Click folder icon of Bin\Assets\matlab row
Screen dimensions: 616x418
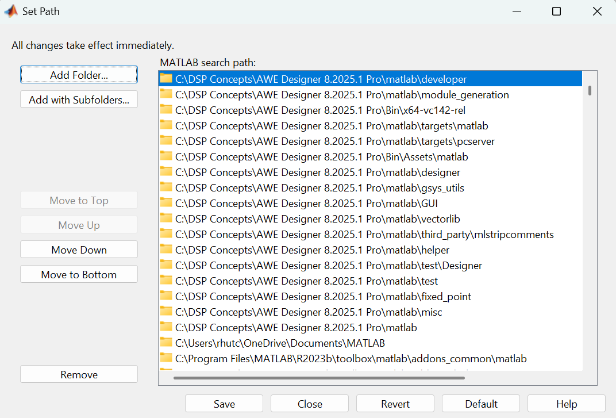coord(166,156)
